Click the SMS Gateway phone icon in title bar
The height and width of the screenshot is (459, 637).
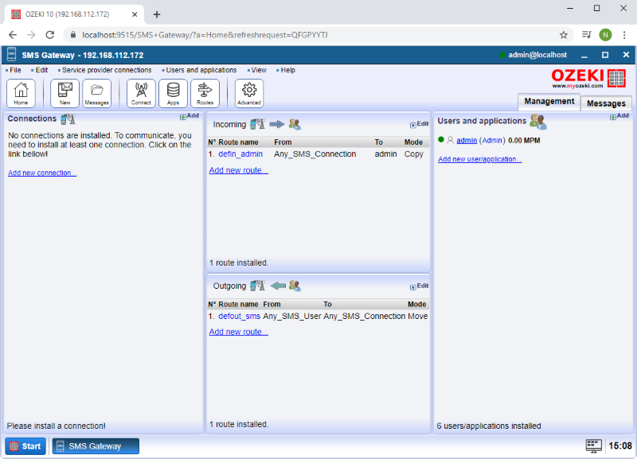(11, 54)
